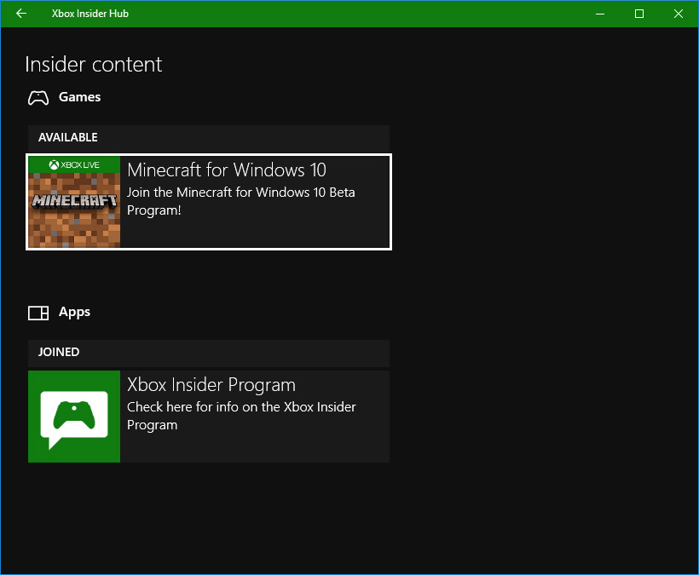This screenshot has width=699, height=575.
Task: Click the Apps window icon
Action: [x=38, y=313]
